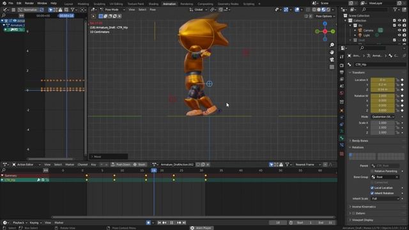The height and width of the screenshot is (230, 409).
Task: Toggle exclude checkbox of Collection in outliner
Action: 394,20
